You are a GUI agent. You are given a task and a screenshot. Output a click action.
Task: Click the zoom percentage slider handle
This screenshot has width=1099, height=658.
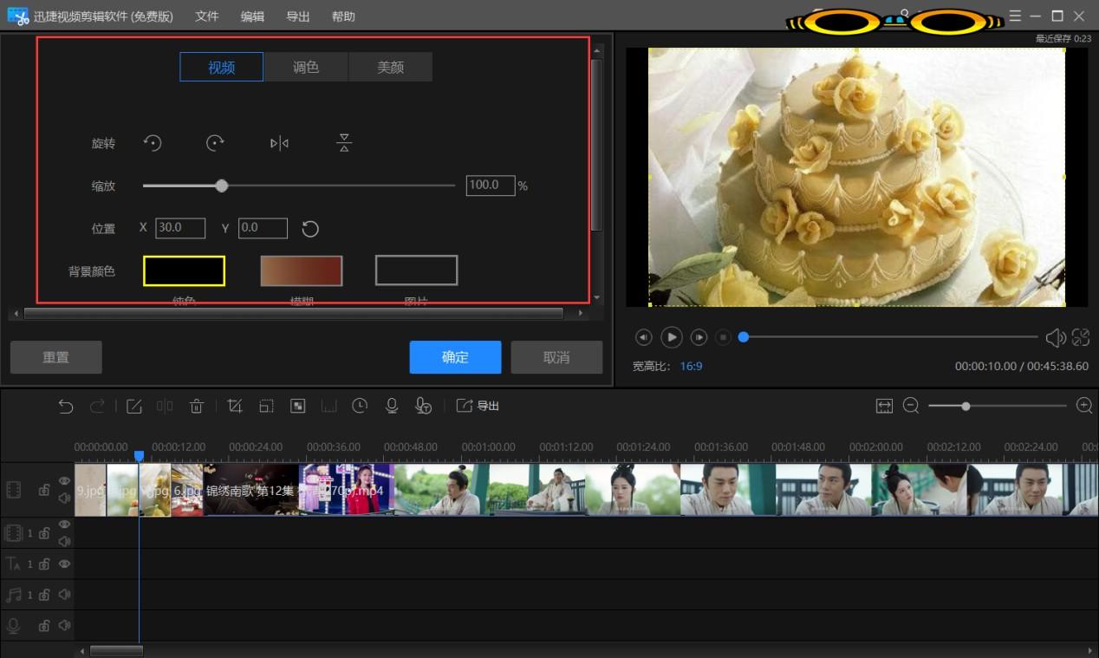222,186
